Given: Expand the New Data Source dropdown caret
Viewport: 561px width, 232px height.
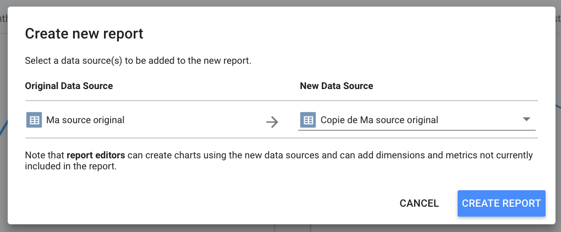Looking at the screenshot, I should click(x=526, y=119).
